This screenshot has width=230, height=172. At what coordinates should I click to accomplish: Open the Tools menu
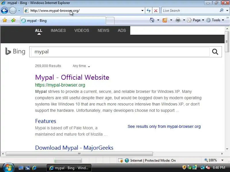pyautogui.click(x=215, y=20)
